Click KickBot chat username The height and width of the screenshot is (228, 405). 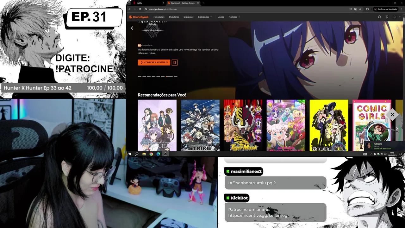pos(237,198)
